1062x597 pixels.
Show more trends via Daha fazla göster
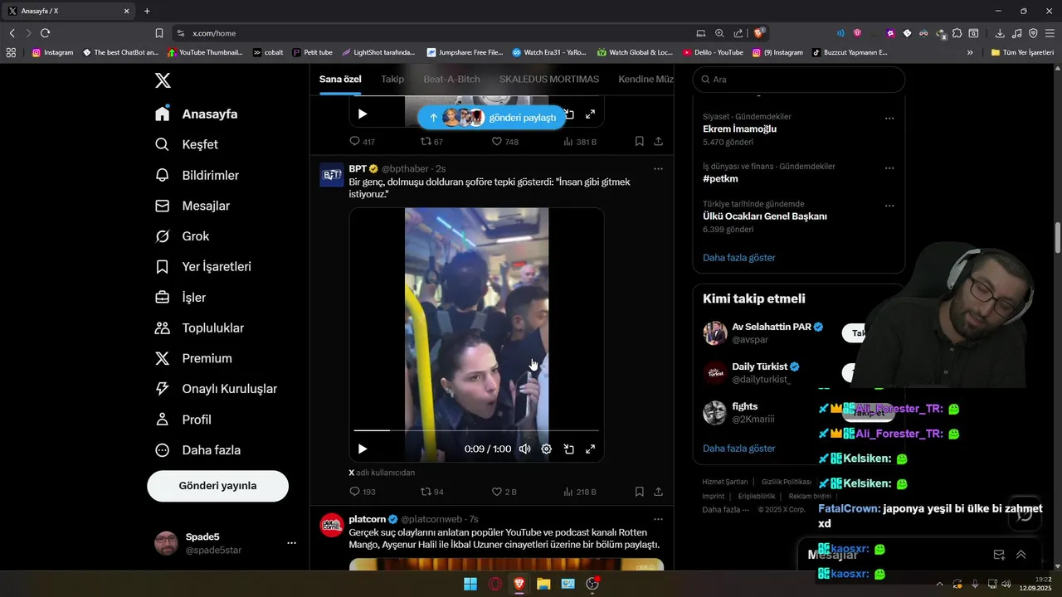tap(738, 258)
